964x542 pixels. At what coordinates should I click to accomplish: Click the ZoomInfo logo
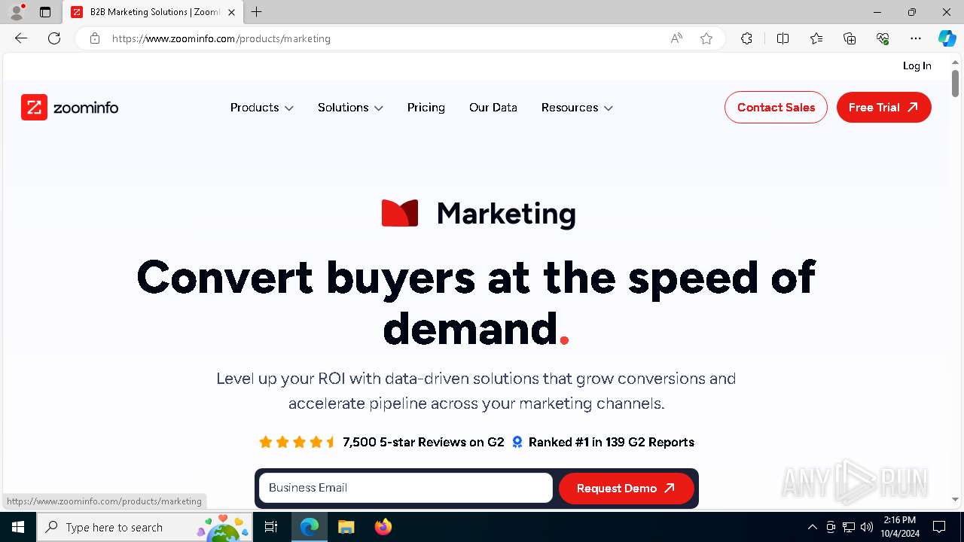[x=70, y=108]
